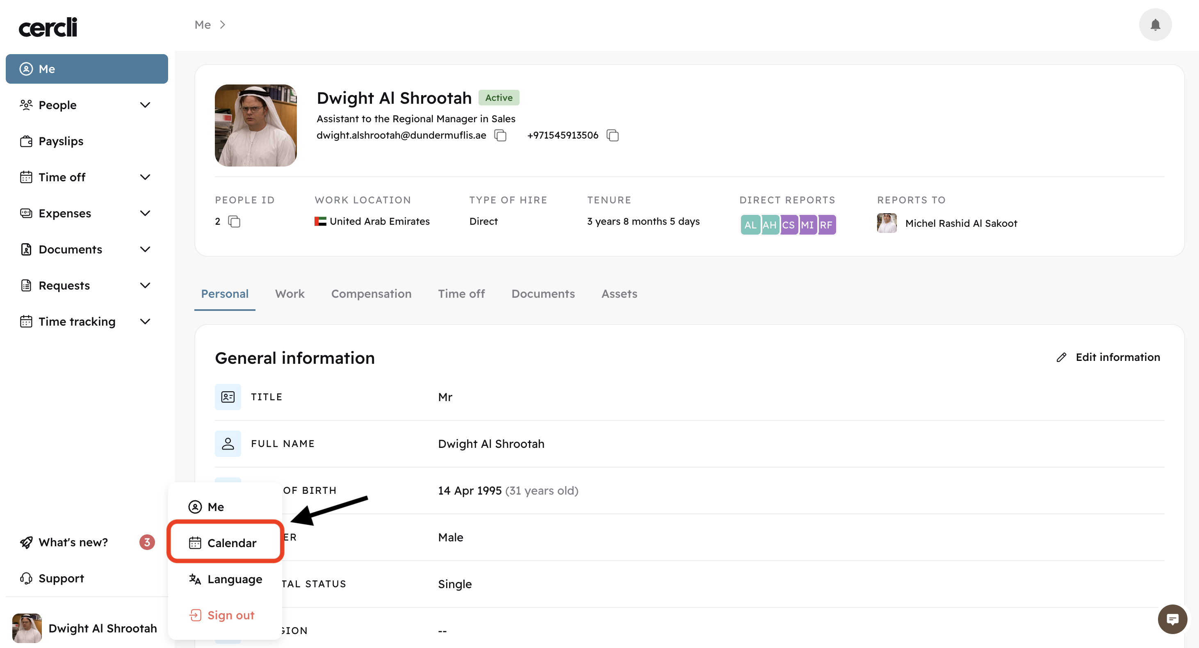Click the Support headset icon
Screen dimensions: 1199x648
pyautogui.click(x=26, y=578)
